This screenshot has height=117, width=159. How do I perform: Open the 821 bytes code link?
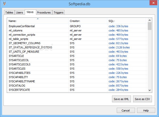118,43
